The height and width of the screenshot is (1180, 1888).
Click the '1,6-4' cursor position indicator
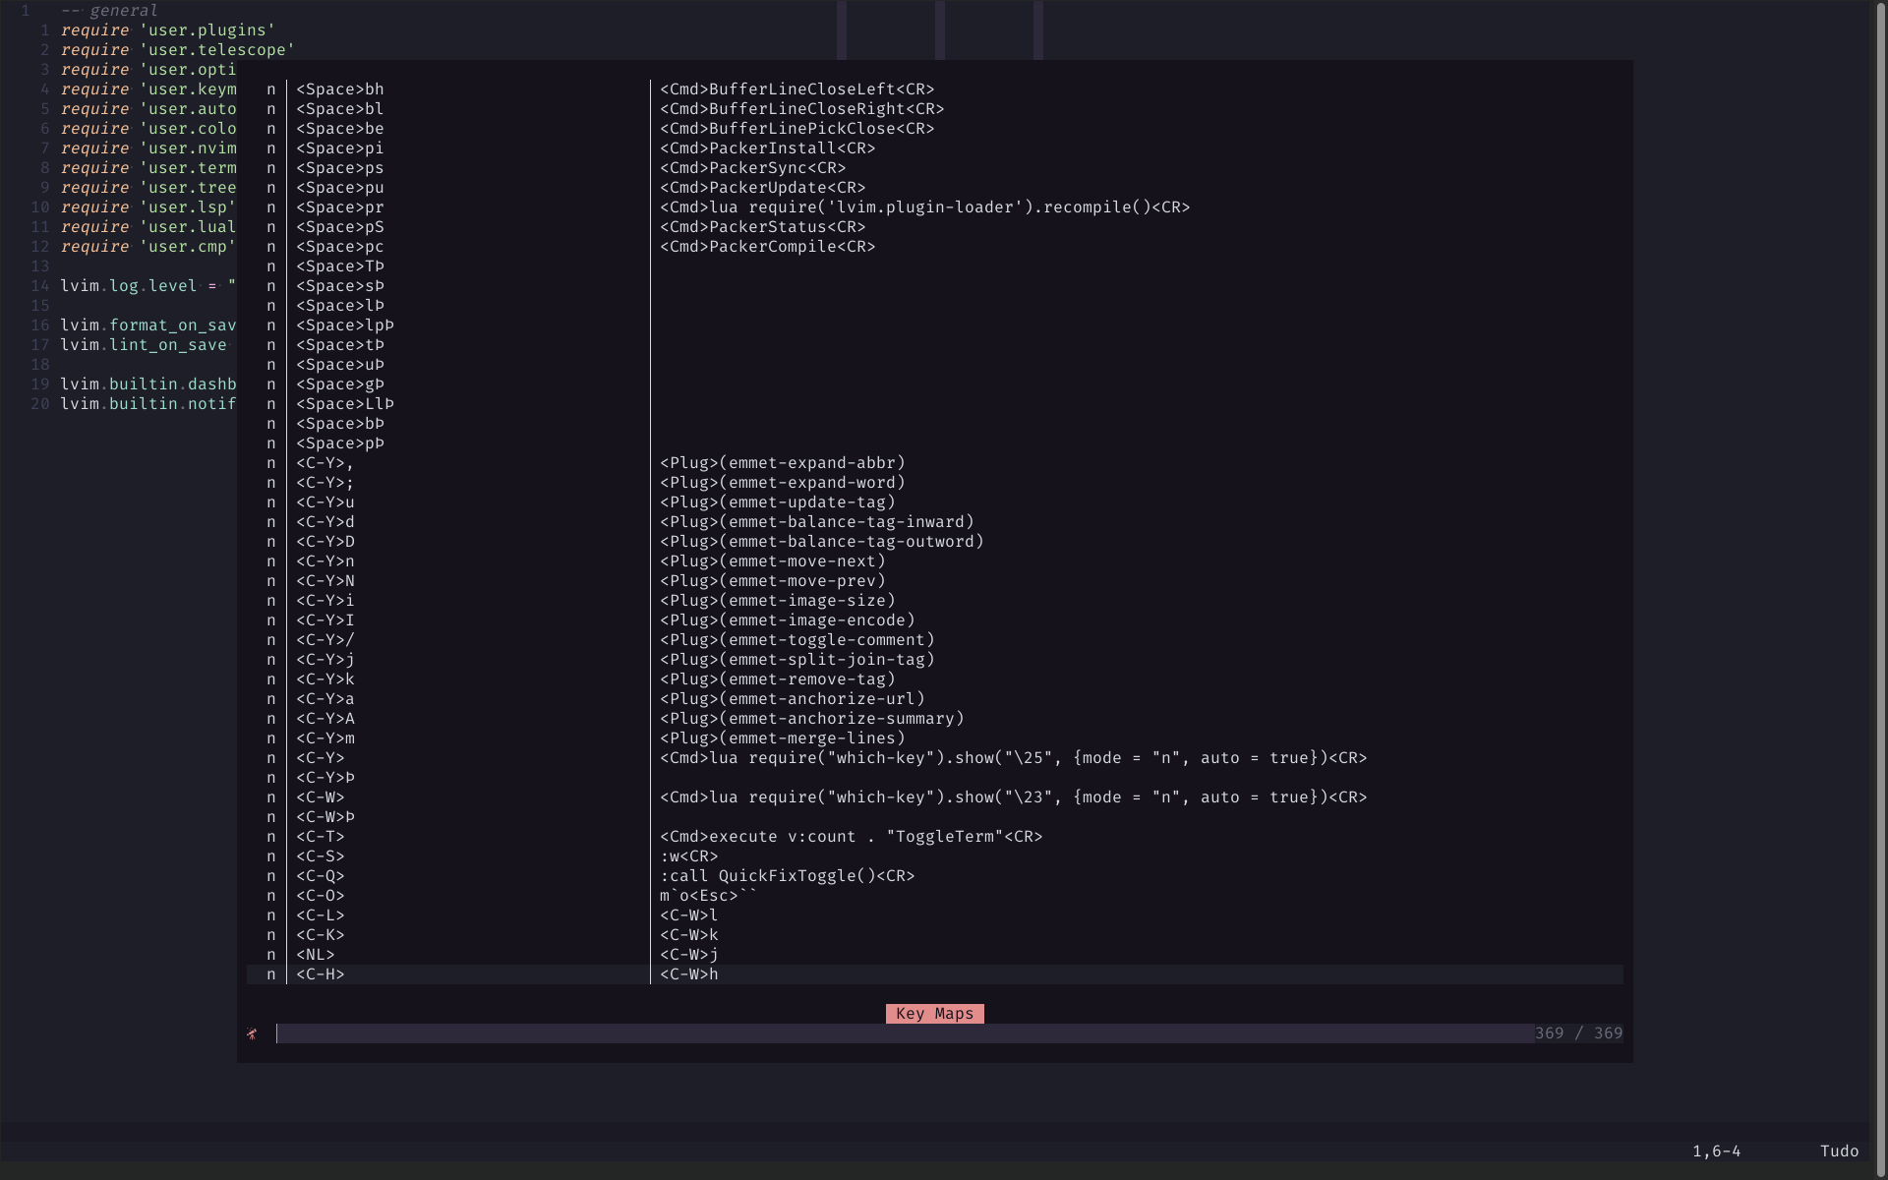pos(1717,1150)
